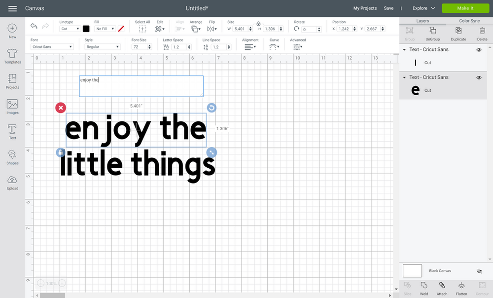Click the black Linetype color swatch
The image size is (493, 298).
tap(86, 29)
